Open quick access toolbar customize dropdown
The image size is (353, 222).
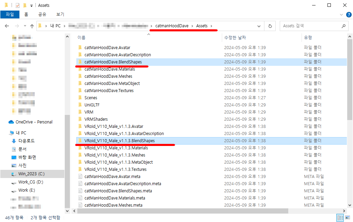click(31, 5)
